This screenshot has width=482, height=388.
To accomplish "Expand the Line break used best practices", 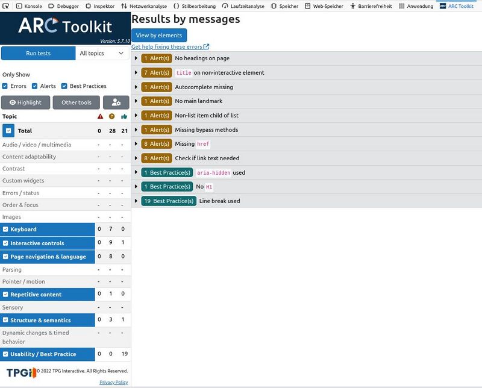I will pyautogui.click(x=137, y=201).
